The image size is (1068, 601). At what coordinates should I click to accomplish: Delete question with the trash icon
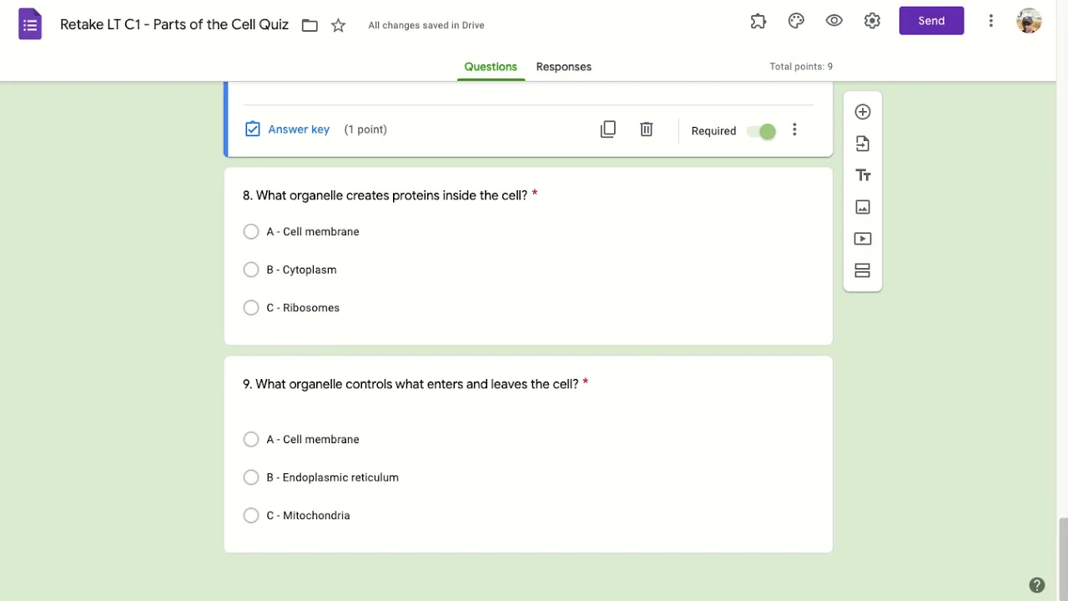pos(647,129)
